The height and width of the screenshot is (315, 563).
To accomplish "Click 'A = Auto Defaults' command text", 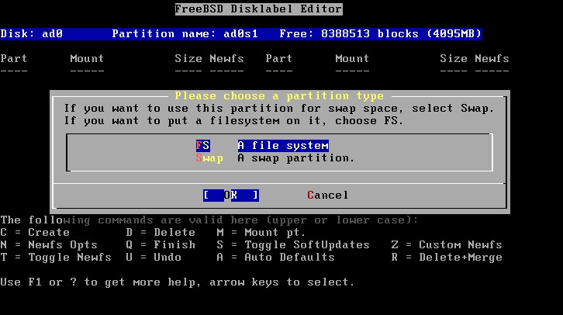I will tap(275, 258).
